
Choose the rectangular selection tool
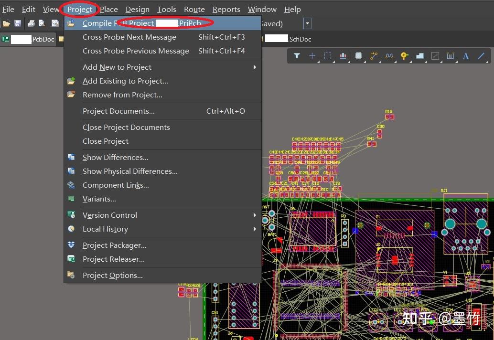(328, 56)
